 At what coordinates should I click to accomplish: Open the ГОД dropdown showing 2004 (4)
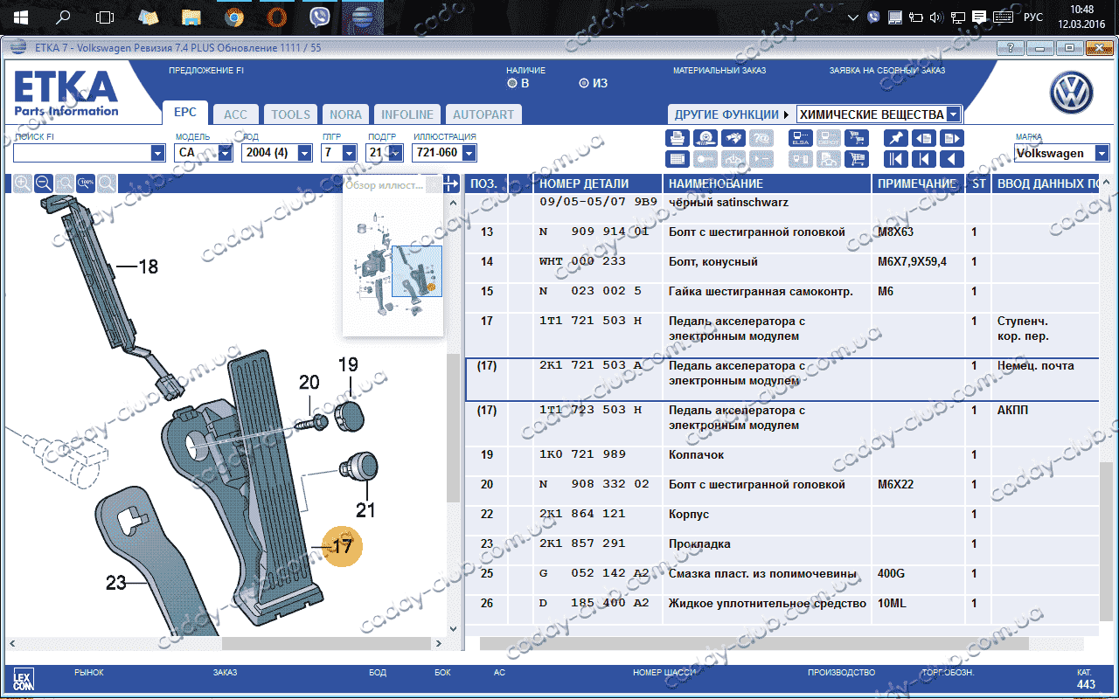click(x=304, y=153)
